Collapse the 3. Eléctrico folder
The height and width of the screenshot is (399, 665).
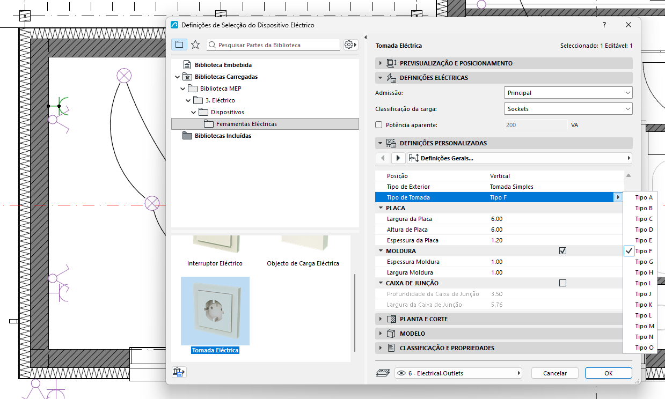(x=188, y=100)
